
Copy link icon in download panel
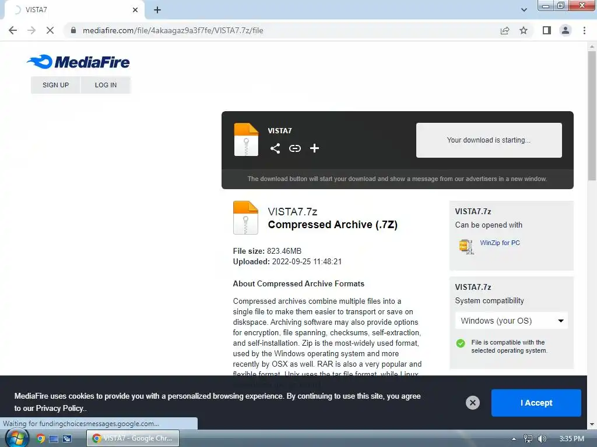(294, 148)
